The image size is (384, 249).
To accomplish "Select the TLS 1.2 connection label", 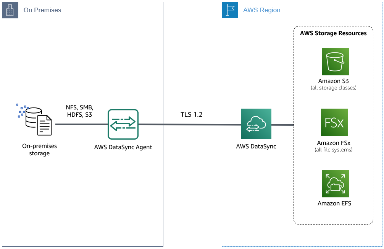I will pyautogui.click(x=191, y=114).
